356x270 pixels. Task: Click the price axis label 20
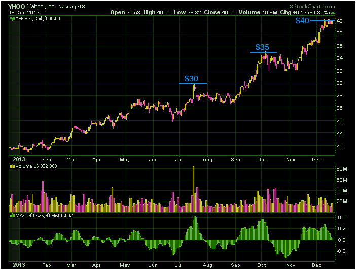(x=339, y=146)
